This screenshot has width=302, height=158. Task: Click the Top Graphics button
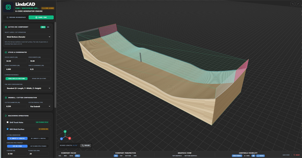[x=177, y=156]
